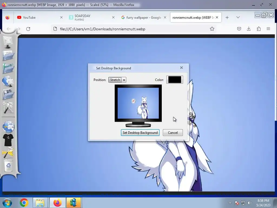Launch Google Chrome from the taskbar

point(24,203)
